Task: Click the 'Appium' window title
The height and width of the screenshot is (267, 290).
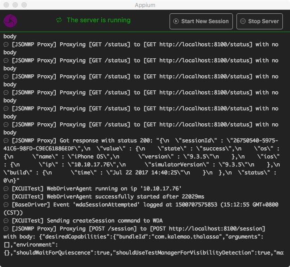Action: [145, 5]
